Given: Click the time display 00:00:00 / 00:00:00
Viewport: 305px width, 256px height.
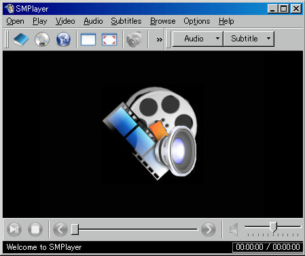Looking at the screenshot, I should (x=268, y=247).
